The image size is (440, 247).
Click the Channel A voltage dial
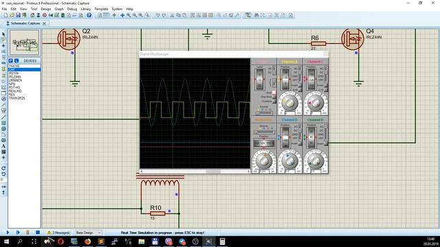289,103
